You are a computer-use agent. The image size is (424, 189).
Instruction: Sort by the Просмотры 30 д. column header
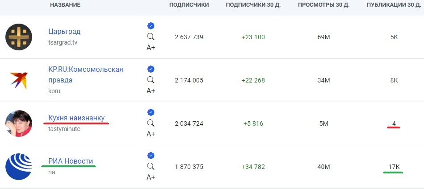click(323, 5)
